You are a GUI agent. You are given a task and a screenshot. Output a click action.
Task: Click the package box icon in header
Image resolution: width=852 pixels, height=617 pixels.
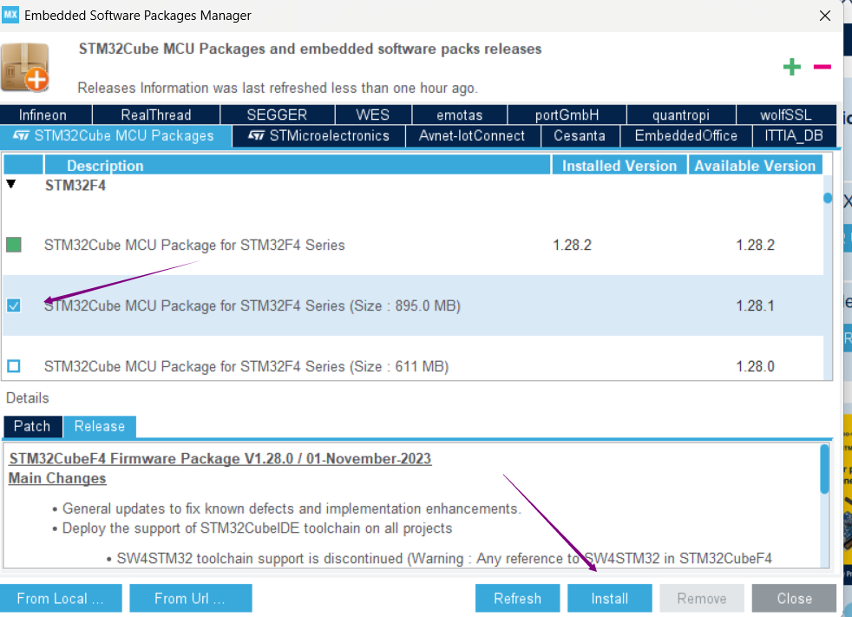pyautogui.click(x=25, y=68)
